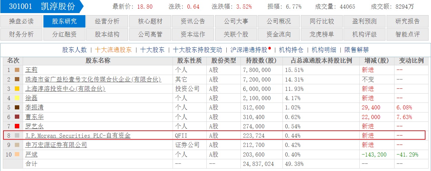Jump to 机构明细 section

tap(324, 50)
